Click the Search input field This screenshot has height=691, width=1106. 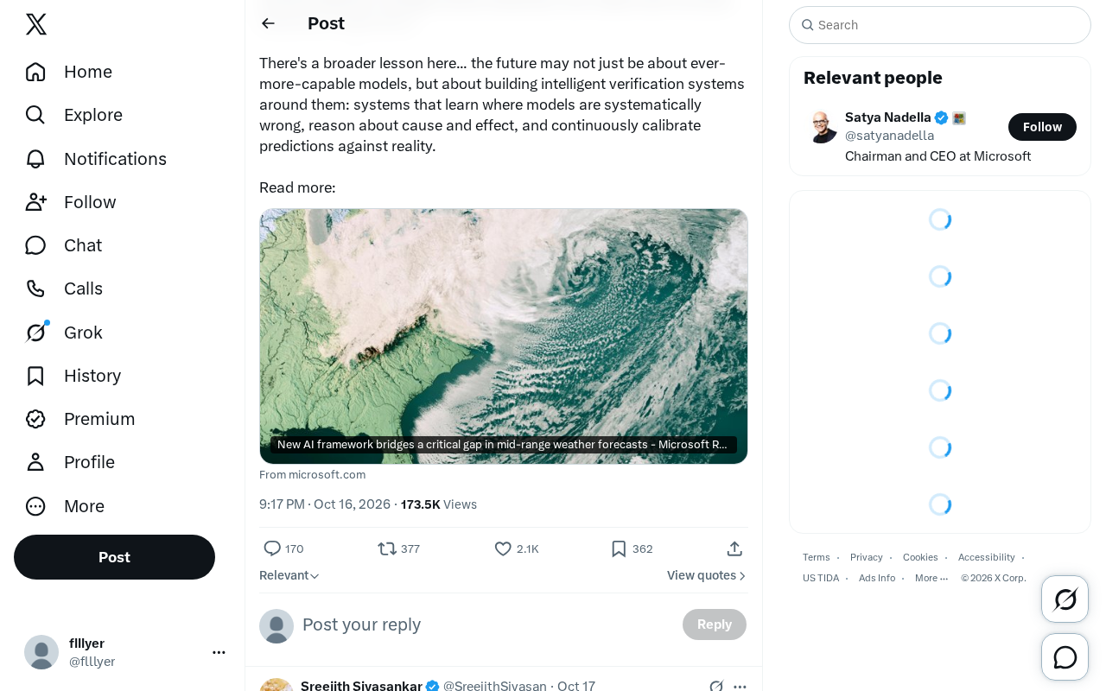940,25
